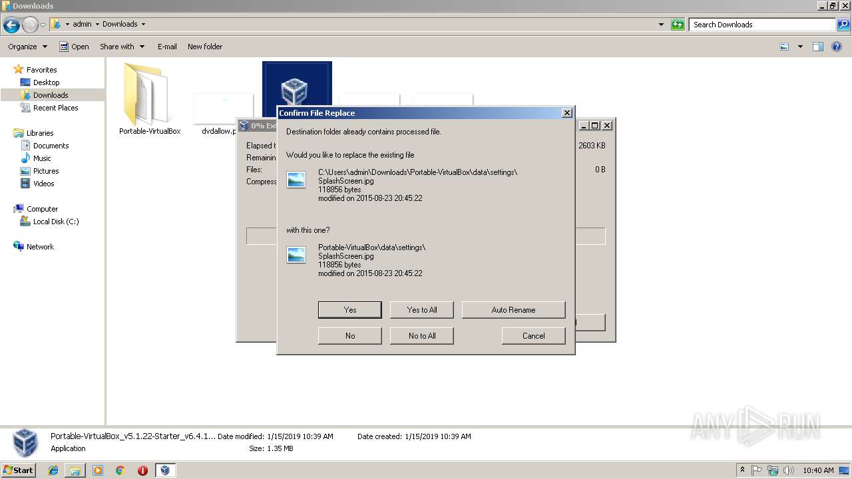This screenshot has height=479, width=852.
Task: Click existing SplashScreen.jpg image icon
Action: pyautogui.click(x=296, y=180)
